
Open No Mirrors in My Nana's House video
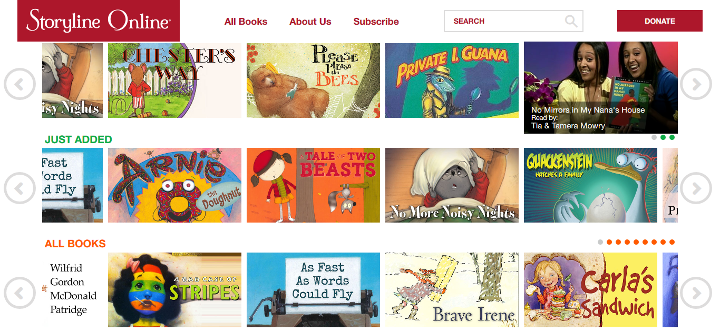coord(601,87)
